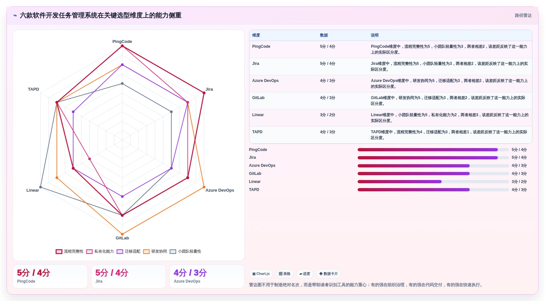
Task: Click the 数据卡片 tag chip
Action: point(329,274)
